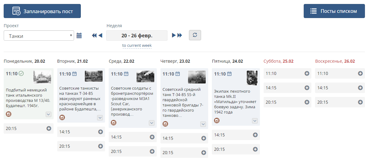The image size is (368, 163).
Task: Click Instagram icon on Friday's Matilda post
Action: tap(217, 120)
